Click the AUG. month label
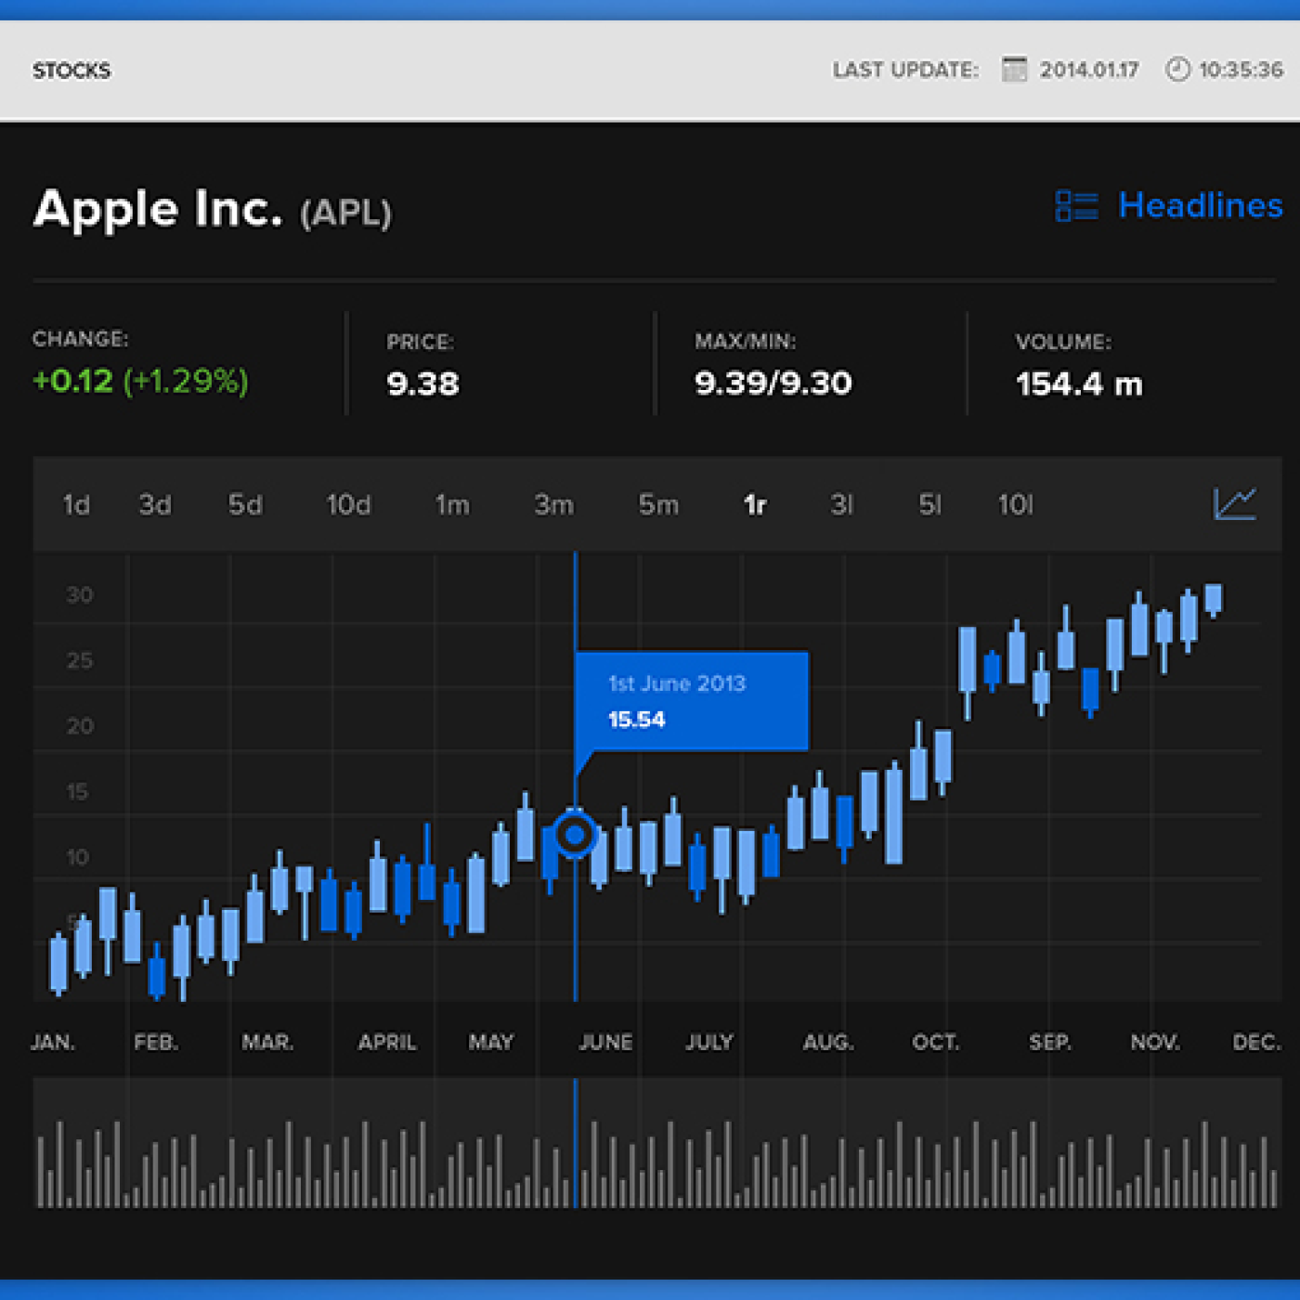 click(828, 1043)
